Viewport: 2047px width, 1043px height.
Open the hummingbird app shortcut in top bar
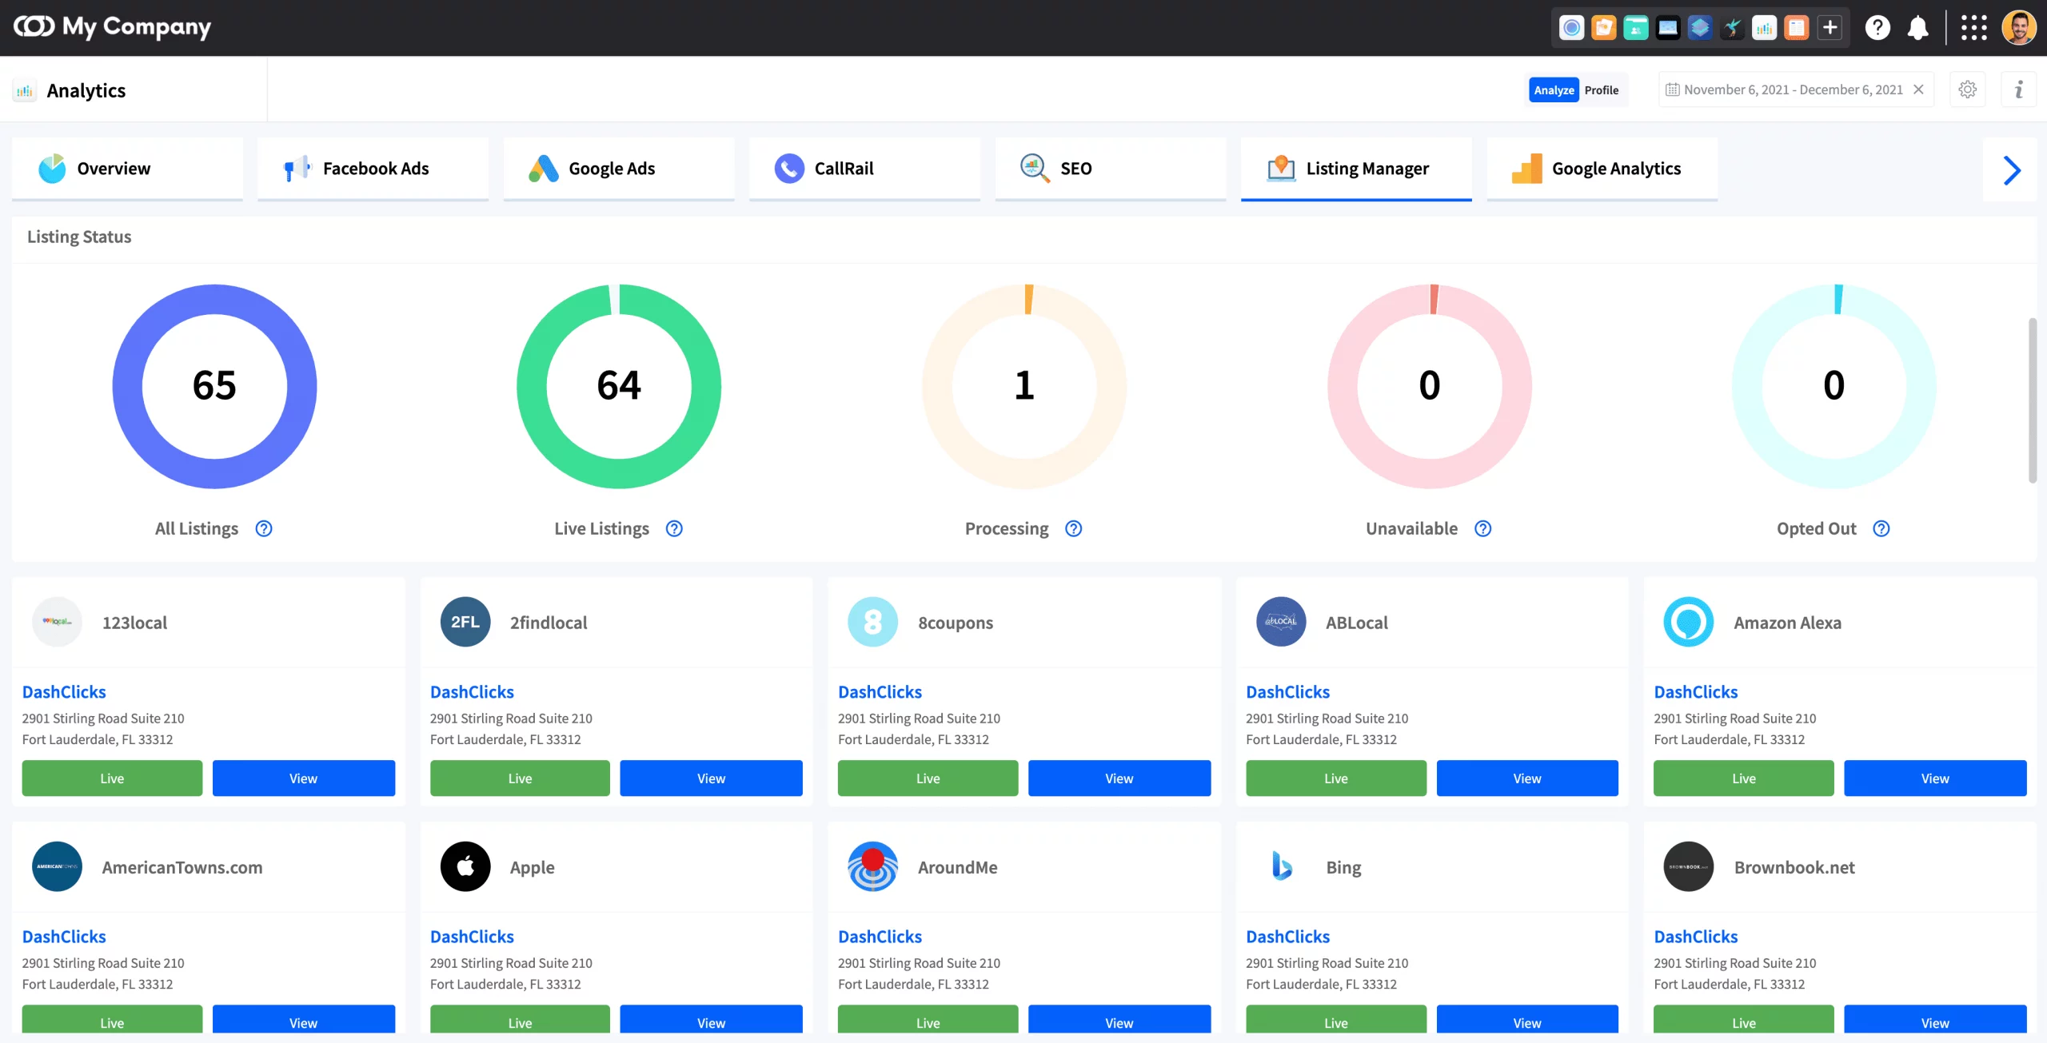(1732, 28)
